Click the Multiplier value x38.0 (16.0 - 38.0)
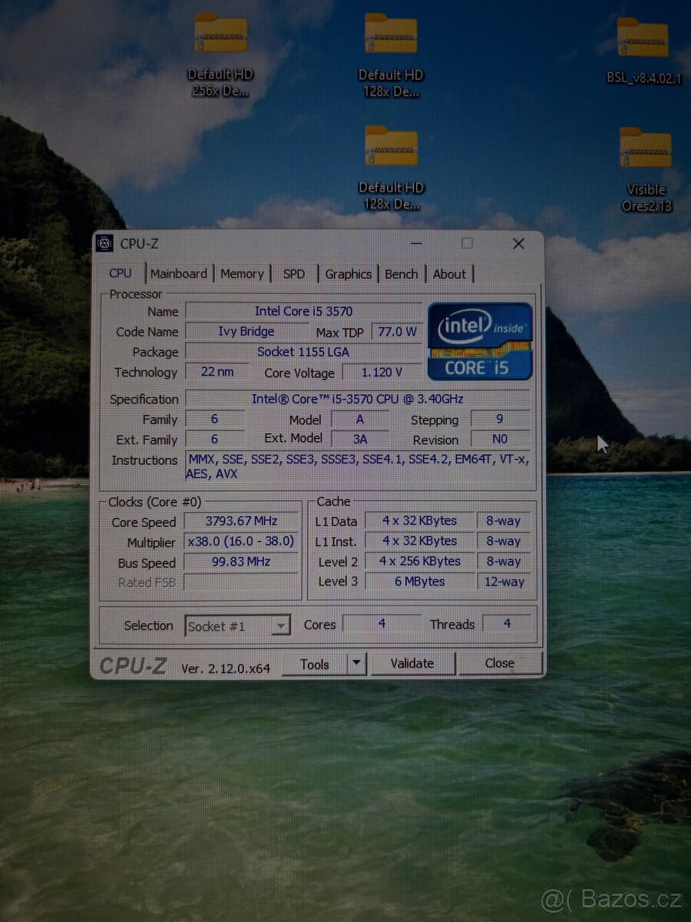The height and width of the screenshot is (922, 691). (x=242, y=542)
